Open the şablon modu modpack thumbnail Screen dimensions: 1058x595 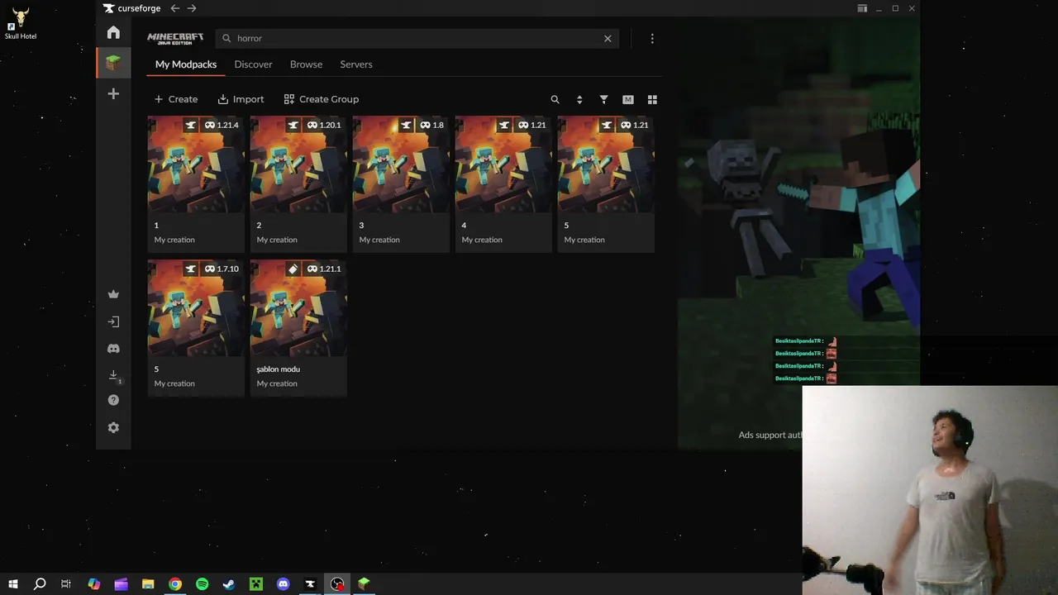(x=298, y=308)
